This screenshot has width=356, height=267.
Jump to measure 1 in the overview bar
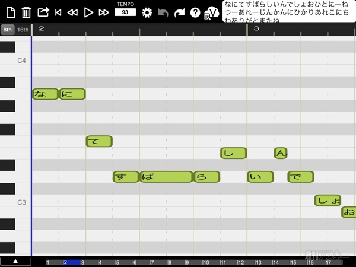click(54, 262)
